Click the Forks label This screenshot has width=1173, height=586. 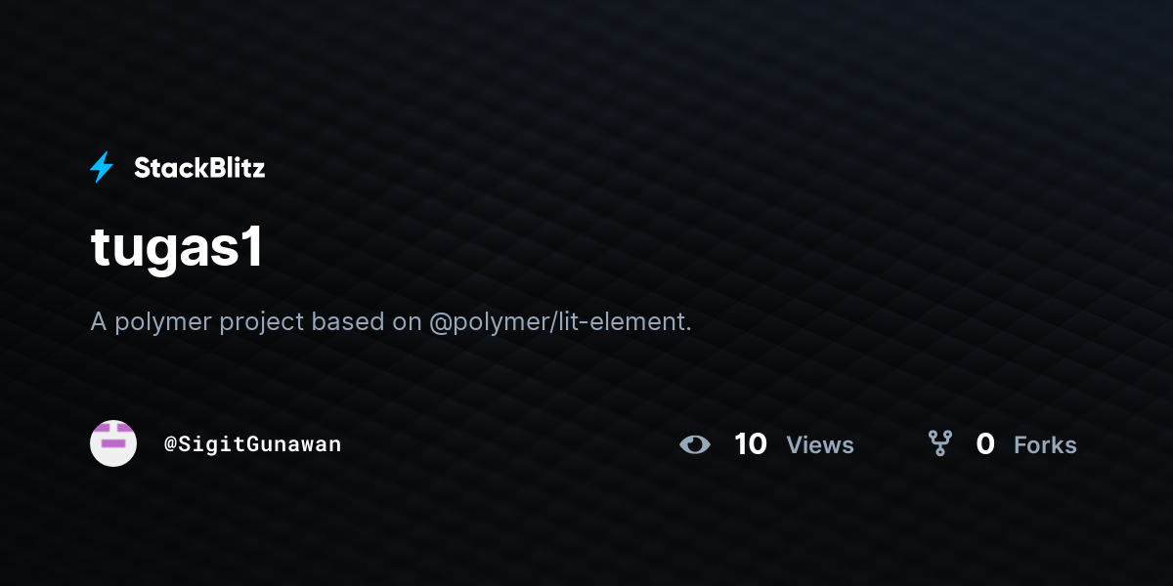coord(1045,445)
